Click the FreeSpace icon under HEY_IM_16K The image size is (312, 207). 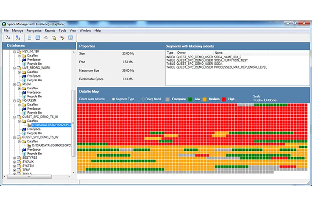tap(24, 60)
